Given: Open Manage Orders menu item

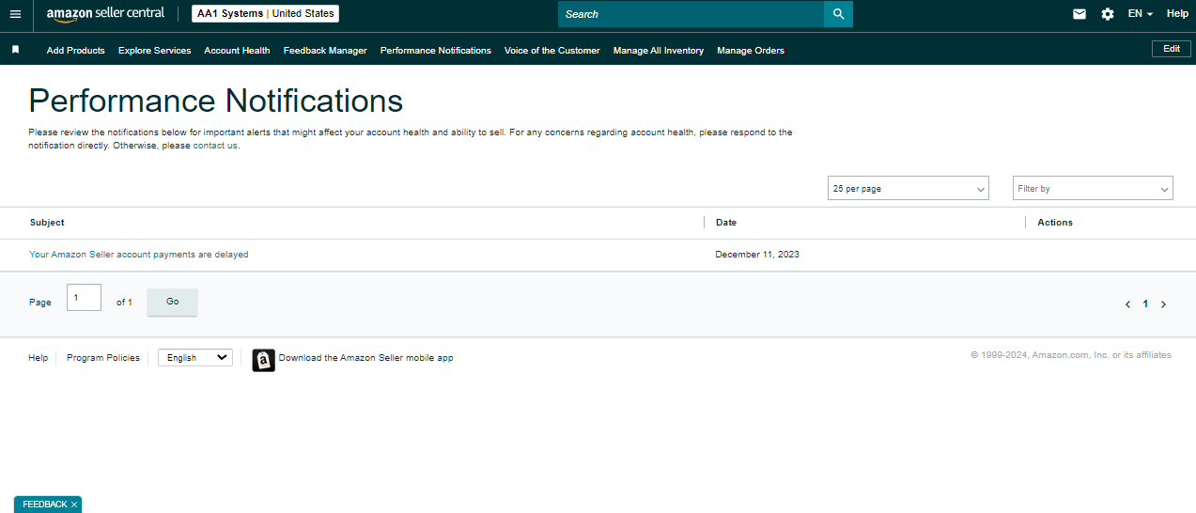Looking at the screenshot, I should coord(751,51).
